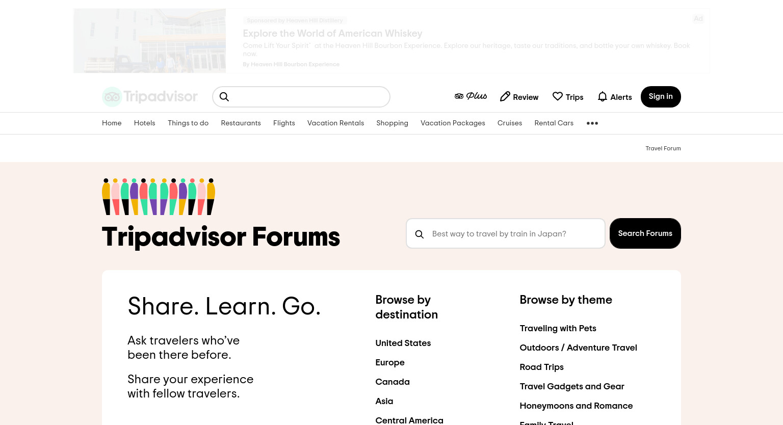Open the Hotels nav item
The width and height of the screenshot is (783, 425).
(x=145, y=123)
